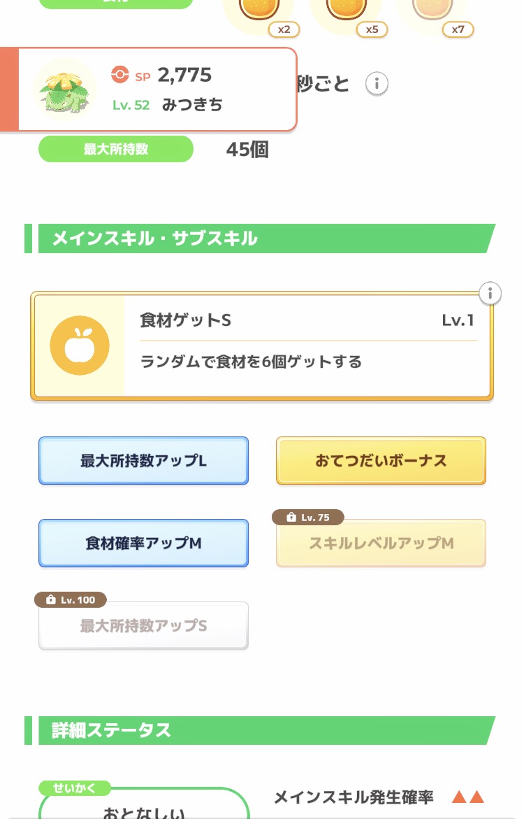Select the 最大所持数アップL sub skill
The width and height of the screenshot is (524, 819).
tap(143, 461)
